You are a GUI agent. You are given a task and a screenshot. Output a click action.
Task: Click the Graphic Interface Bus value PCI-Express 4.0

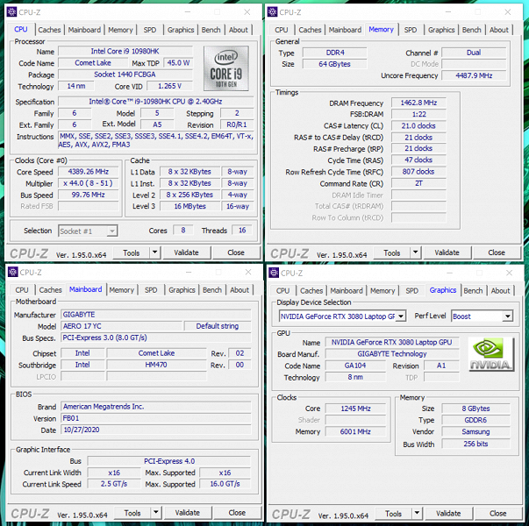coord(169,461)
